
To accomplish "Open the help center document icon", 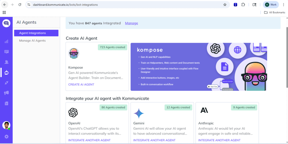I will pyautogui.click(x=6, y=103).
